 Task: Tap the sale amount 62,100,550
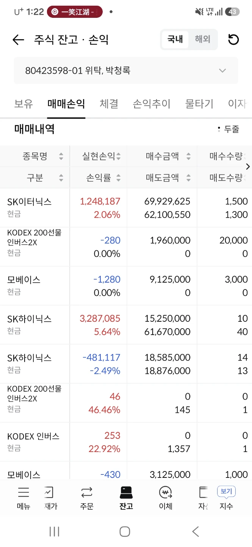pos(167,215)
